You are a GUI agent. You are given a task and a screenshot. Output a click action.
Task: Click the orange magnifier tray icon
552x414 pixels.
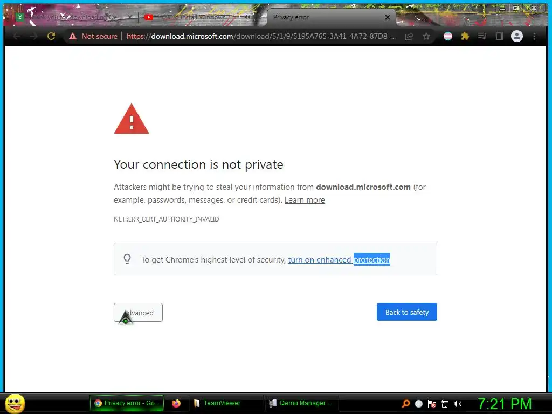(x=406, y=404)
